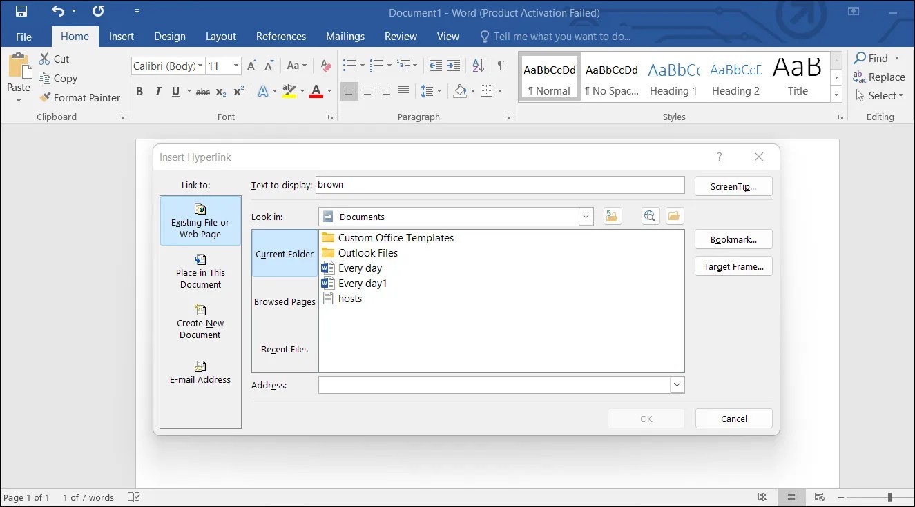This screenshot has width=915, height=507.
Task: Click the Up One Folder icon
Action: (612, 216)
